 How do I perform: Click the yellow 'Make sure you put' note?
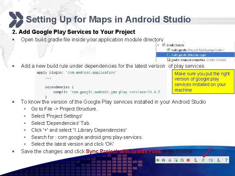pos(203,81)
